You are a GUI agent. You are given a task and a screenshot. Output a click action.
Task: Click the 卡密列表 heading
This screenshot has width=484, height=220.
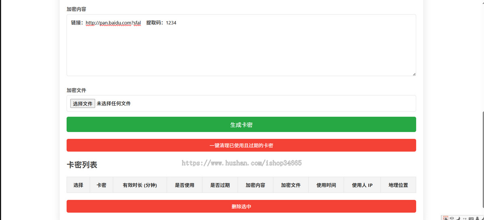click(x=82, y=165)
